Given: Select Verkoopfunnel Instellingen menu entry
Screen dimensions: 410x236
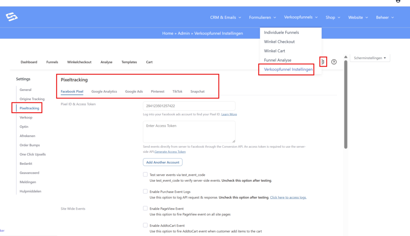Looking at the screenshot, I should pyautogui.click(x=288, y=69).
